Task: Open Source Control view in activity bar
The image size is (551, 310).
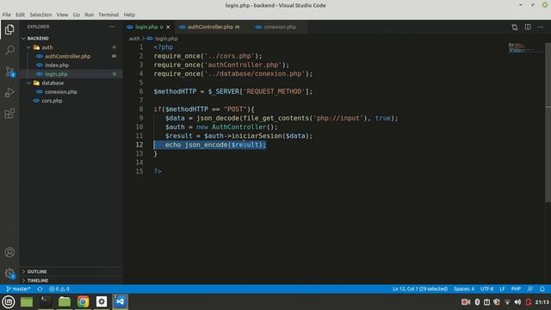Action: point(9,71)
